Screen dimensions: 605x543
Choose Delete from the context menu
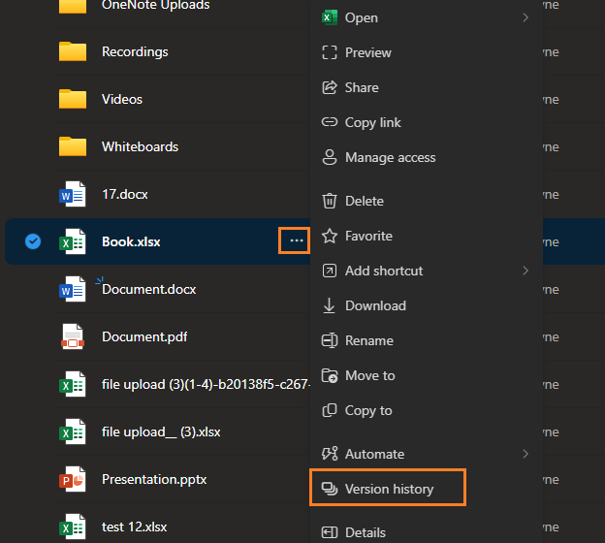click(x=427, y=201)
